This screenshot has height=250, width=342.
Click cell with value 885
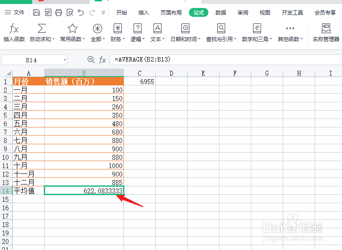[84, 182]
